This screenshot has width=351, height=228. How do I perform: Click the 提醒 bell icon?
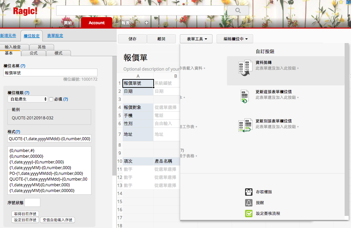click(249, 203)
